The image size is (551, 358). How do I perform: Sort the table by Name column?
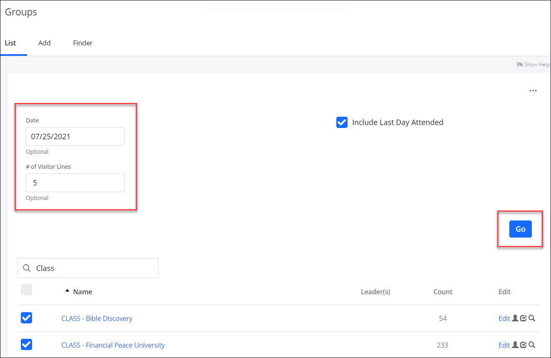tap(82, 292)
